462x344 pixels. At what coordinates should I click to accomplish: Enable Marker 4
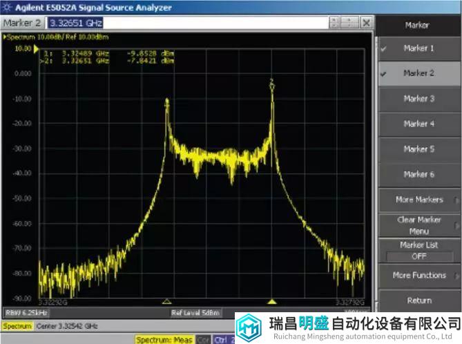click(x=419, y=124)
